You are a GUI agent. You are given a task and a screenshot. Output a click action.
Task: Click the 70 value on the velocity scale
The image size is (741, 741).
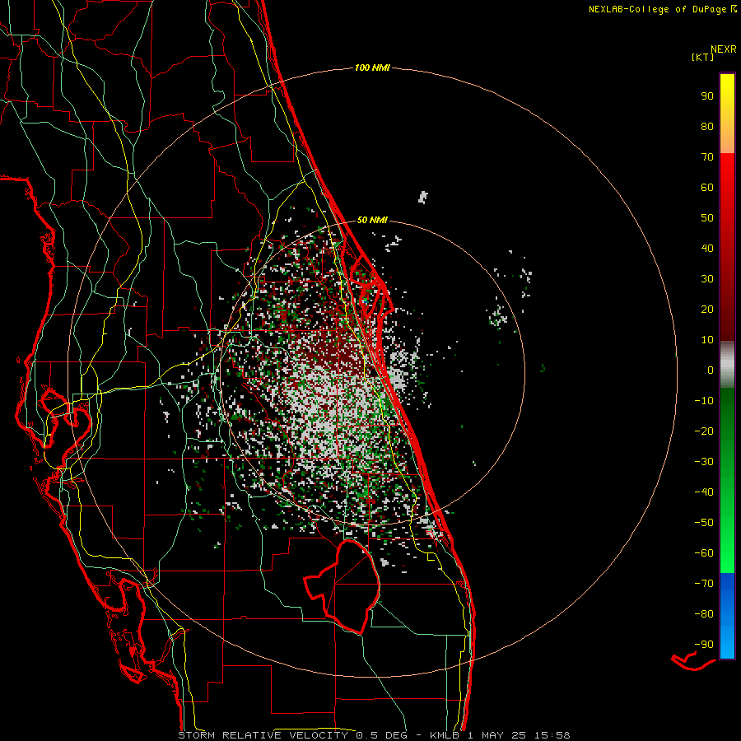click(707, 157)
